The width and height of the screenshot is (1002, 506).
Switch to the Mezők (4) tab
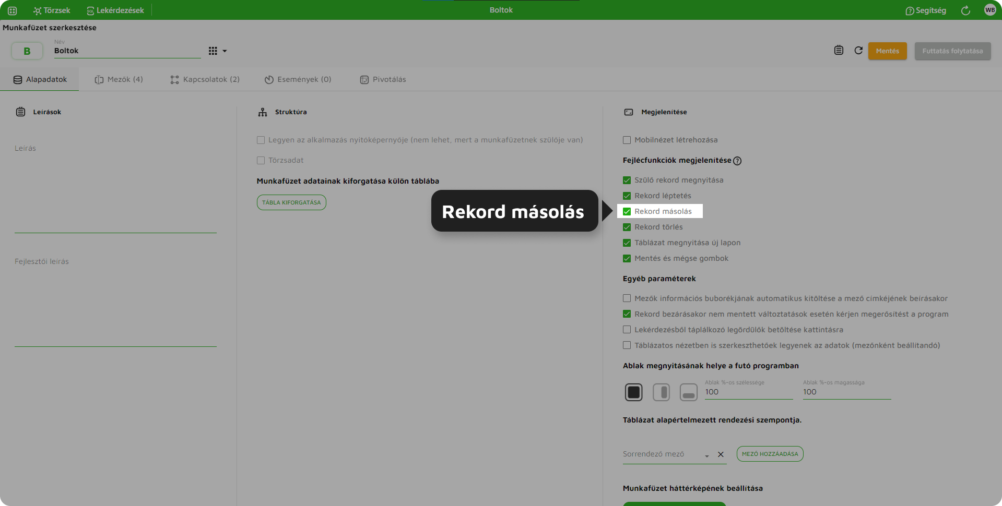(x=119, y=79)
